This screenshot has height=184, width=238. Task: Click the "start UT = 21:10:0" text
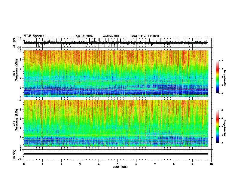pyautogui.click(x=145, y=36)
